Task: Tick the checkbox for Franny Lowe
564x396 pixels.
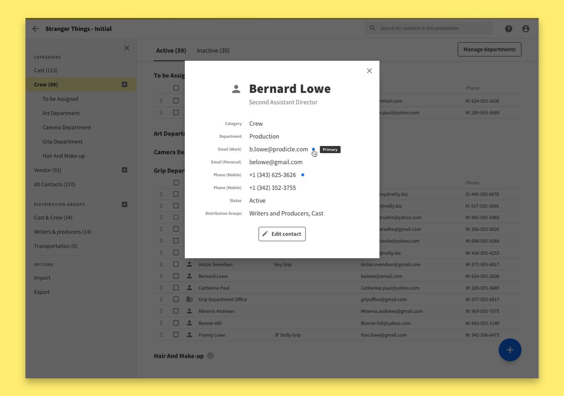Action: [176, 335]
